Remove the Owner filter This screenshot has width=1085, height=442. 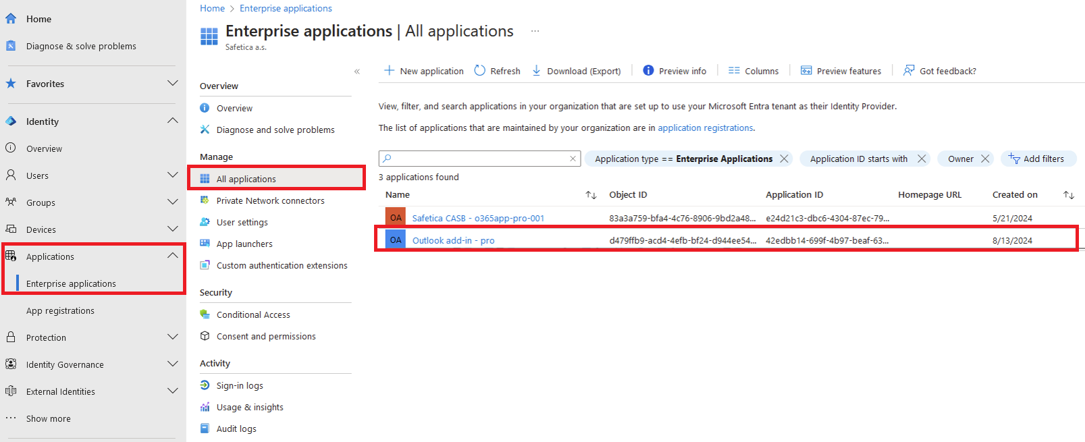tap(985, 159)
